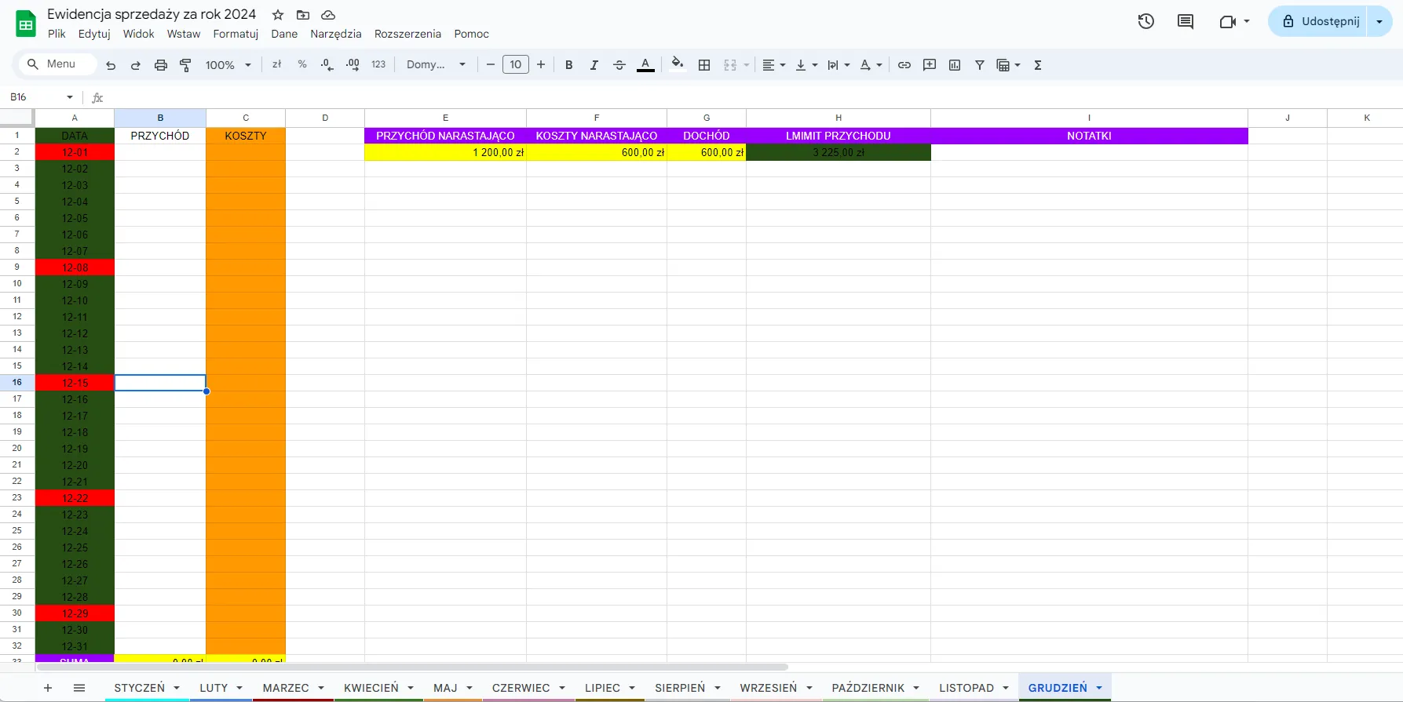This screenshot has width=1403, height=702.
Task: Insert a chart
Action: (955, 65)
